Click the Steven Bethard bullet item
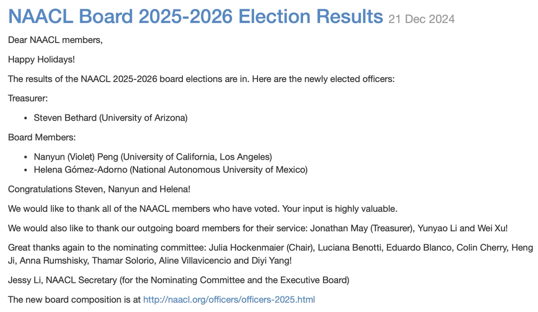The width and height of the screenshot is (538, 312). (111, 118)
